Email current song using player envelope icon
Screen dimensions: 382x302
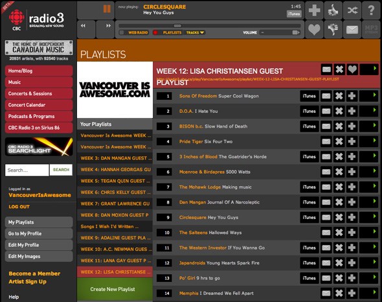coord(352,29)
